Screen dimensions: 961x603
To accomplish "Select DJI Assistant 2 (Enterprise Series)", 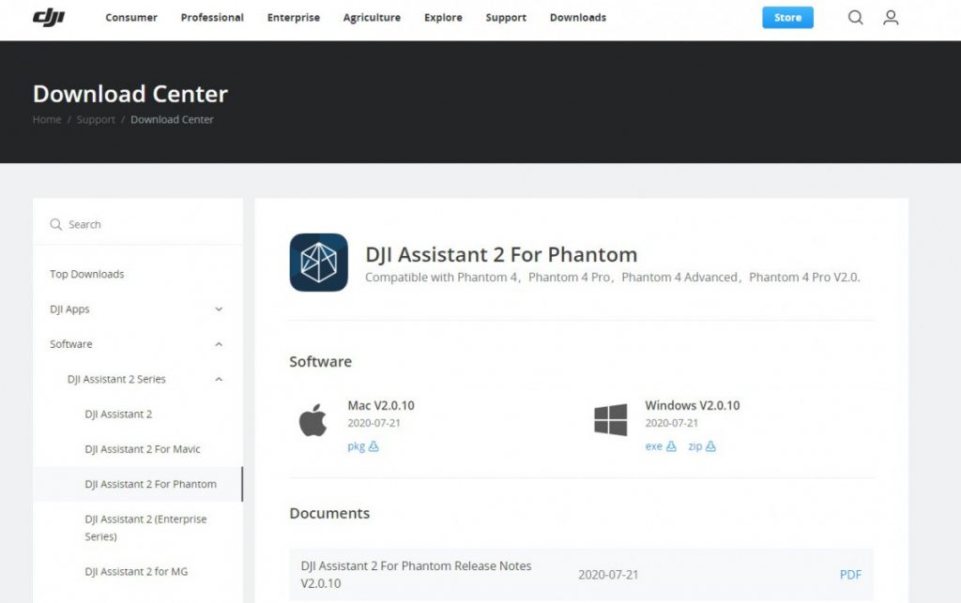I will [145, 527].
